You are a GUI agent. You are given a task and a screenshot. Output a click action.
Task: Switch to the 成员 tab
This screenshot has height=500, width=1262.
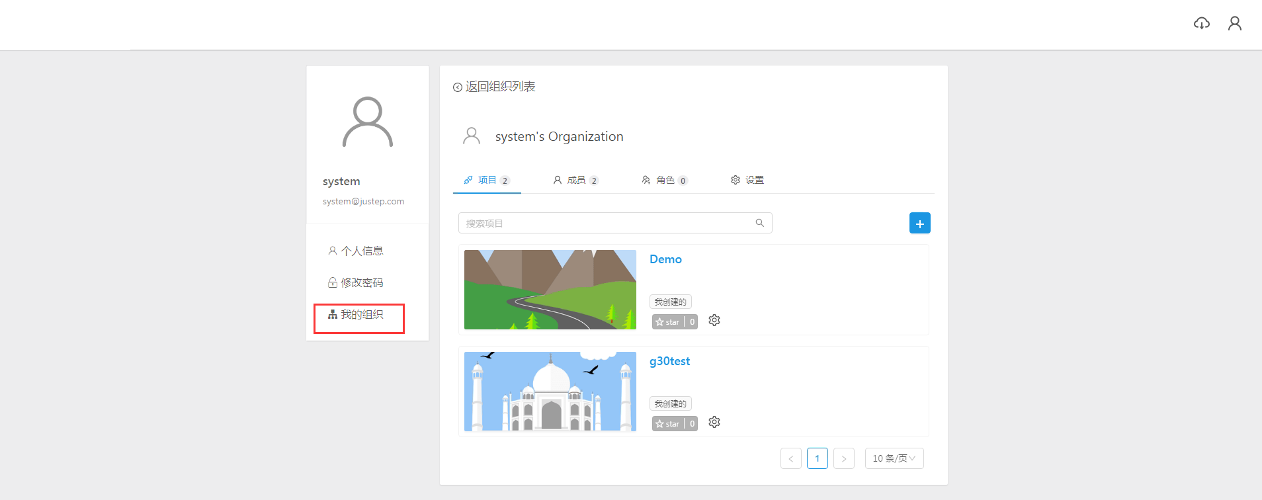(x=575, y=180)
